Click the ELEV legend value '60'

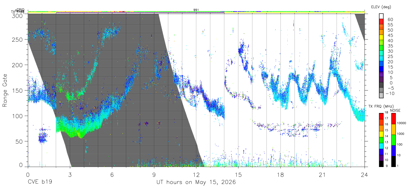point(390,20)
